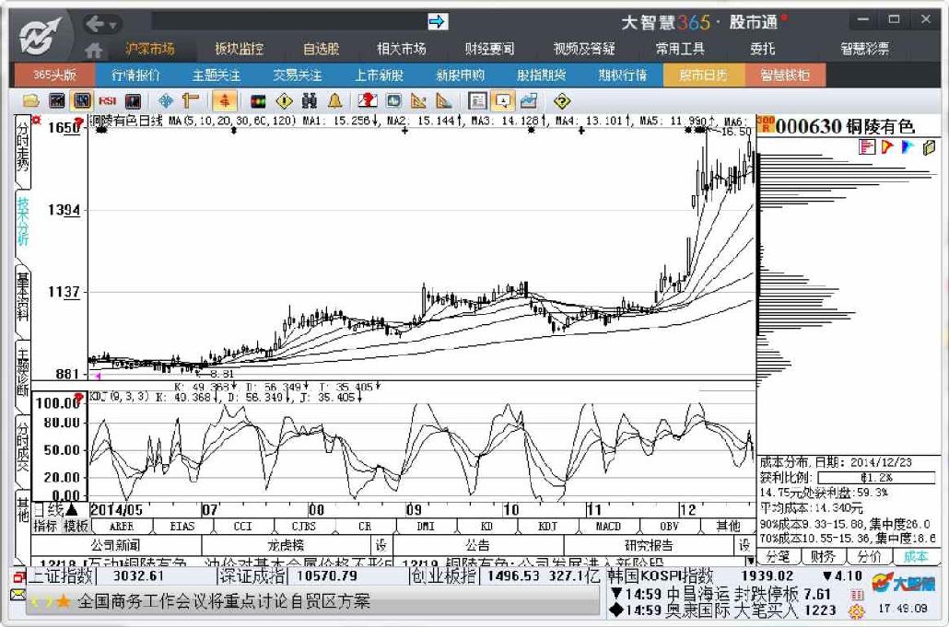949x627 pixels.
Task: Open the 常用工具 menu
Action: [680, 49]
